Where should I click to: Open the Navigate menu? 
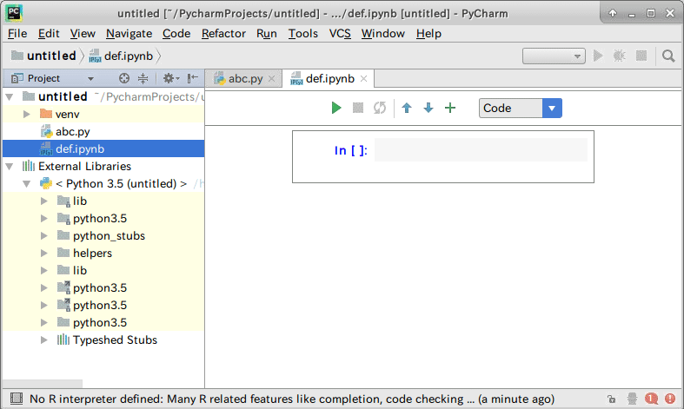click(x=129, y=34)
